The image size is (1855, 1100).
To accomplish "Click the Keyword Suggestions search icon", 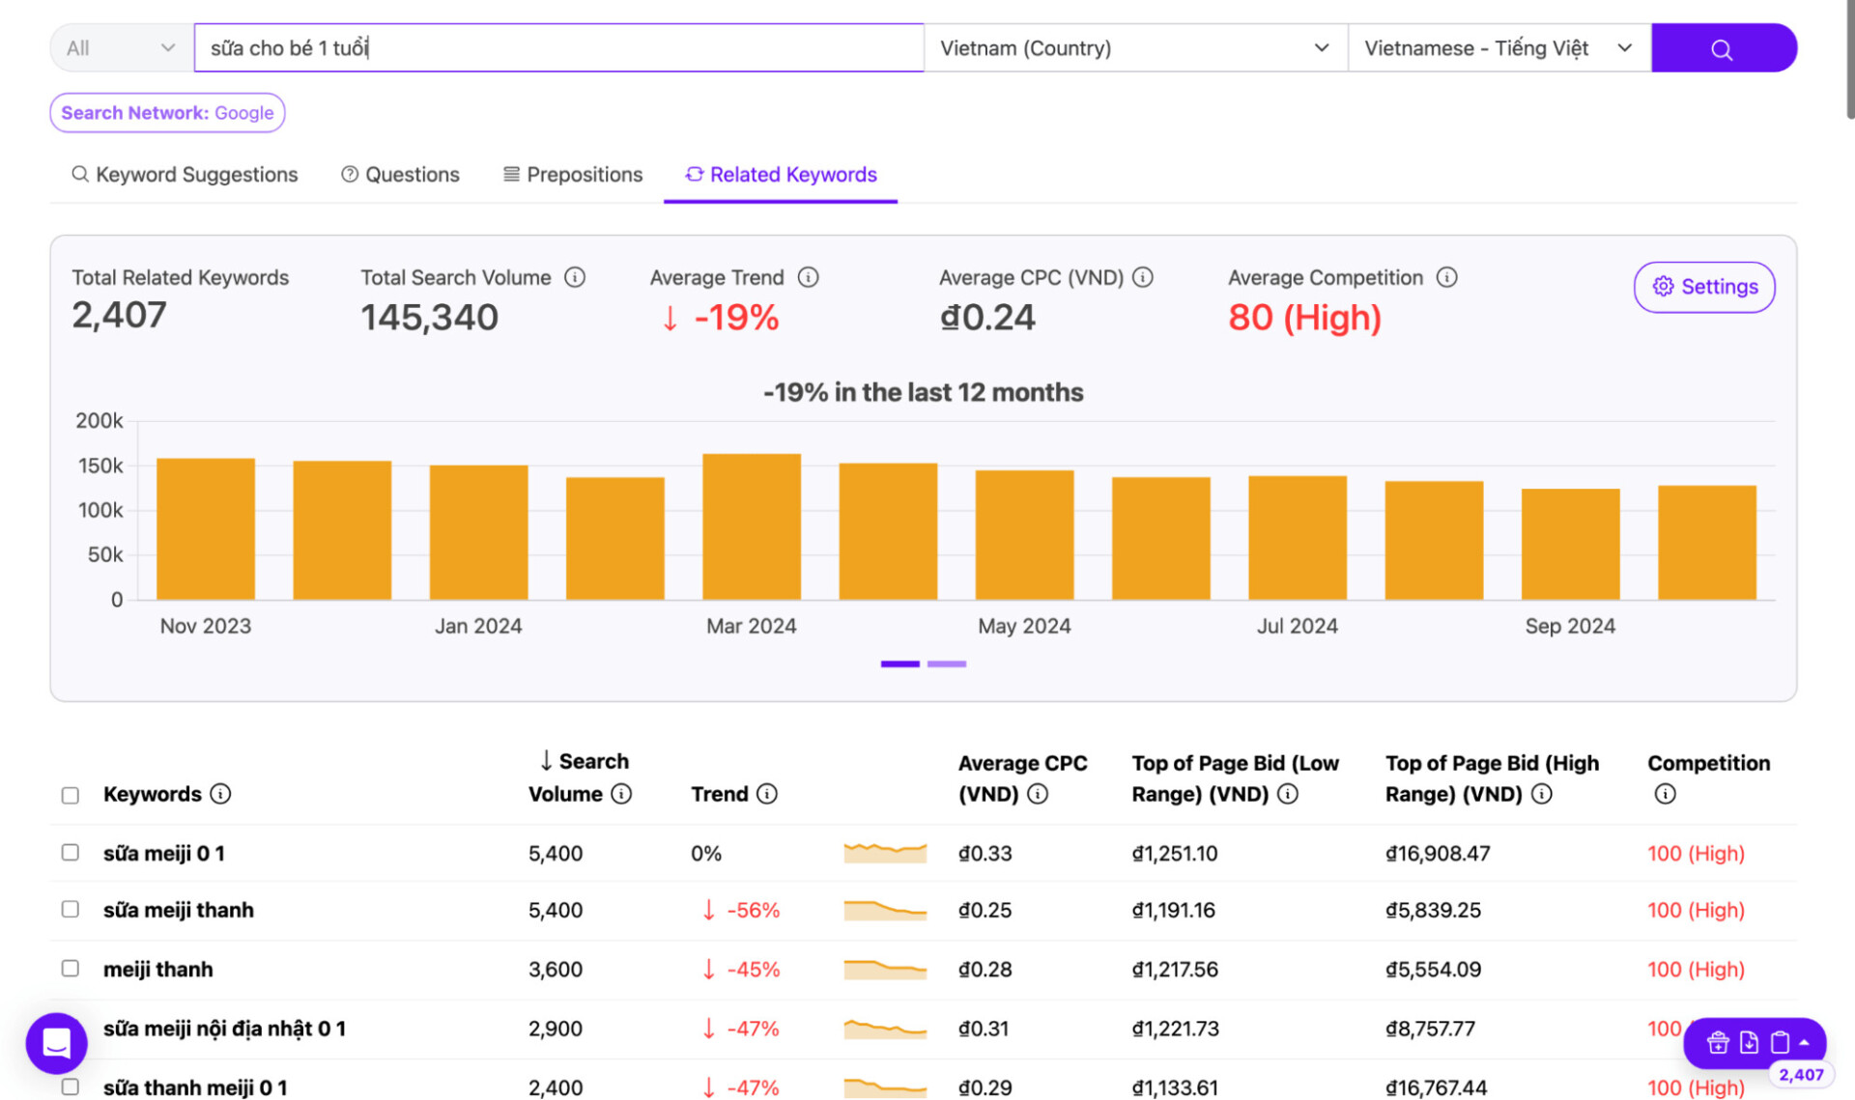I will click(x=81, y=173).
